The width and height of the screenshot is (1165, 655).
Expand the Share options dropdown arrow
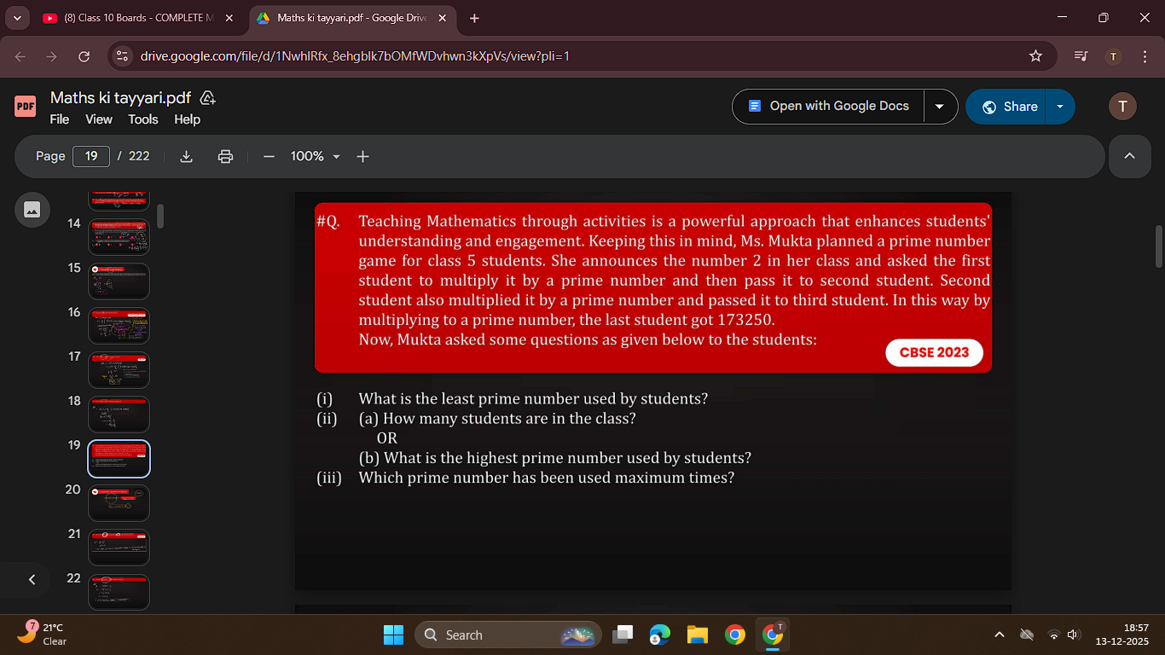(1060, 107)
